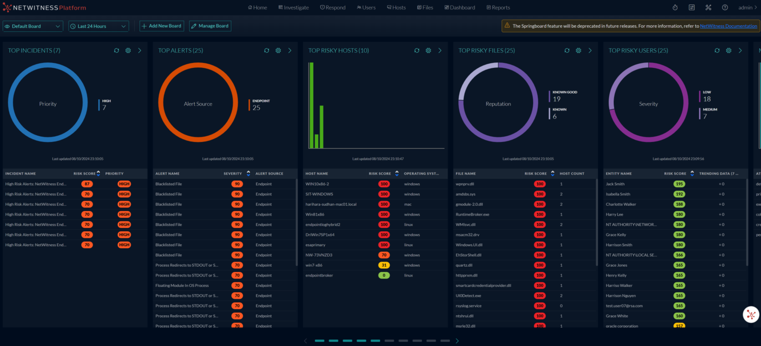Open the Default Board dropdown
The image size is (761, 346).
(x=32, y=26)
